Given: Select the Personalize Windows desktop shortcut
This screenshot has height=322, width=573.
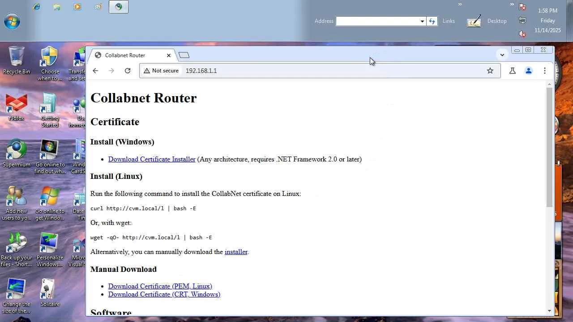Looking at the screenshot, I should 50,250.
